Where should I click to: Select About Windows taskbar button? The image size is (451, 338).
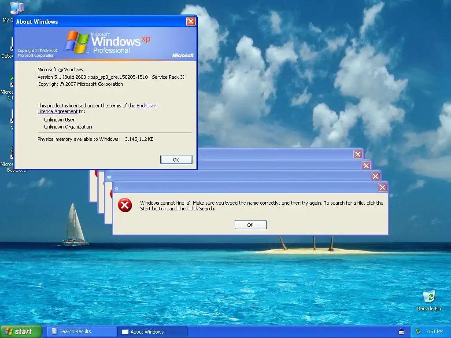pyautogui.click(x=152, y=332)
